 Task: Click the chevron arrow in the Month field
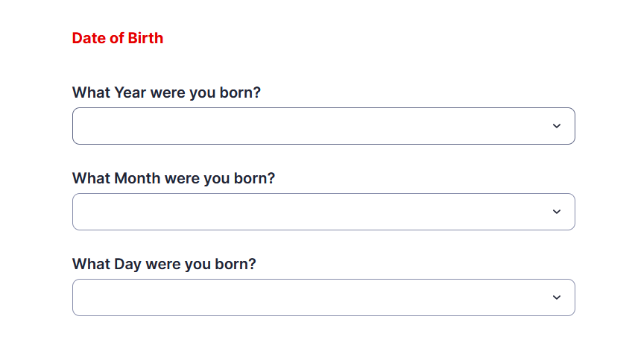click(557, 212)
